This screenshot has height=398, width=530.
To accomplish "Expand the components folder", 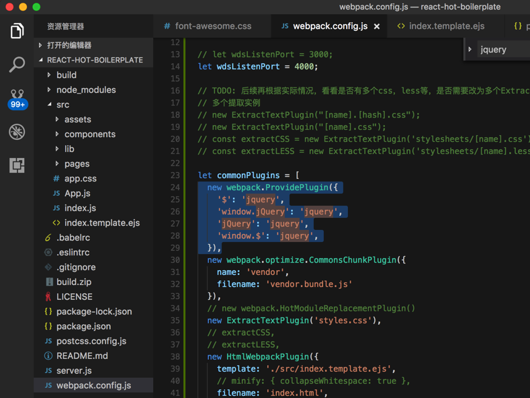I will coord(89,134).
